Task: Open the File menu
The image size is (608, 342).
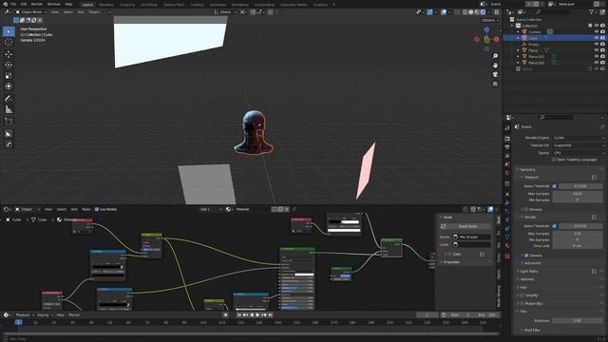Action: [13, 4]
